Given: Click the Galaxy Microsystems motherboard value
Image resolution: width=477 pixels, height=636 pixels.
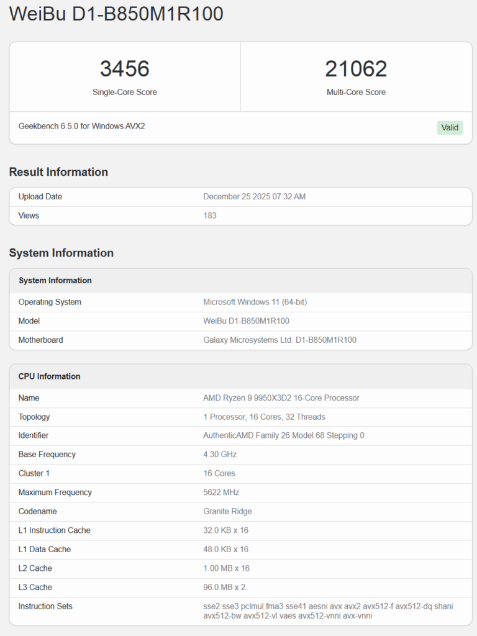Looking at the screenshot, I should click(279, 340).
